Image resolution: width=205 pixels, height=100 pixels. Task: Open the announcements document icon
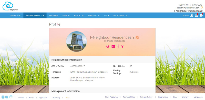point(196,15)
